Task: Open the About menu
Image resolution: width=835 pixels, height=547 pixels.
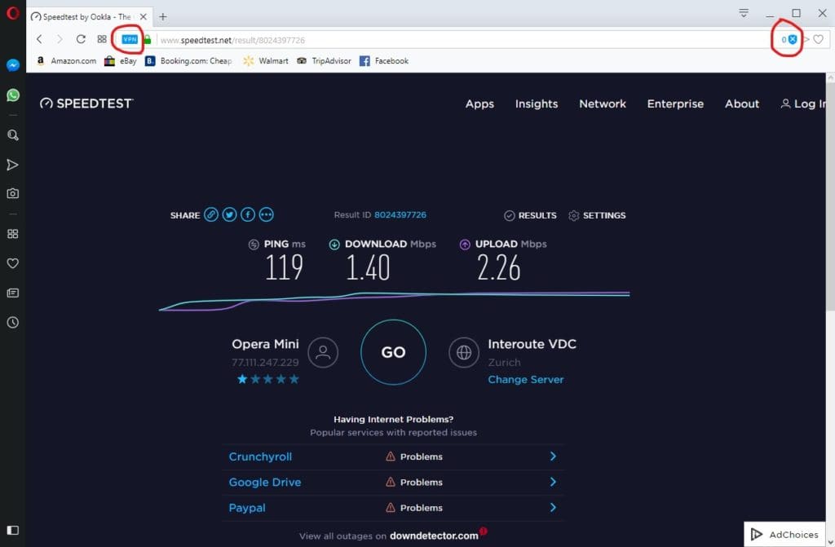Action: [742, 104]
